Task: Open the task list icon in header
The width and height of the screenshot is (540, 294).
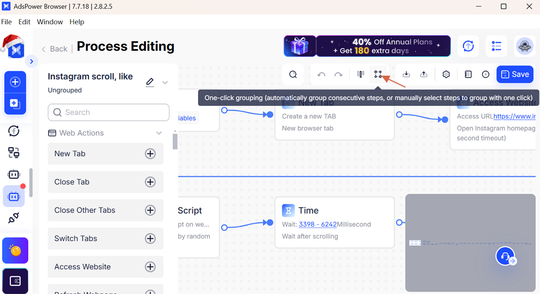Action: [496, 46]
